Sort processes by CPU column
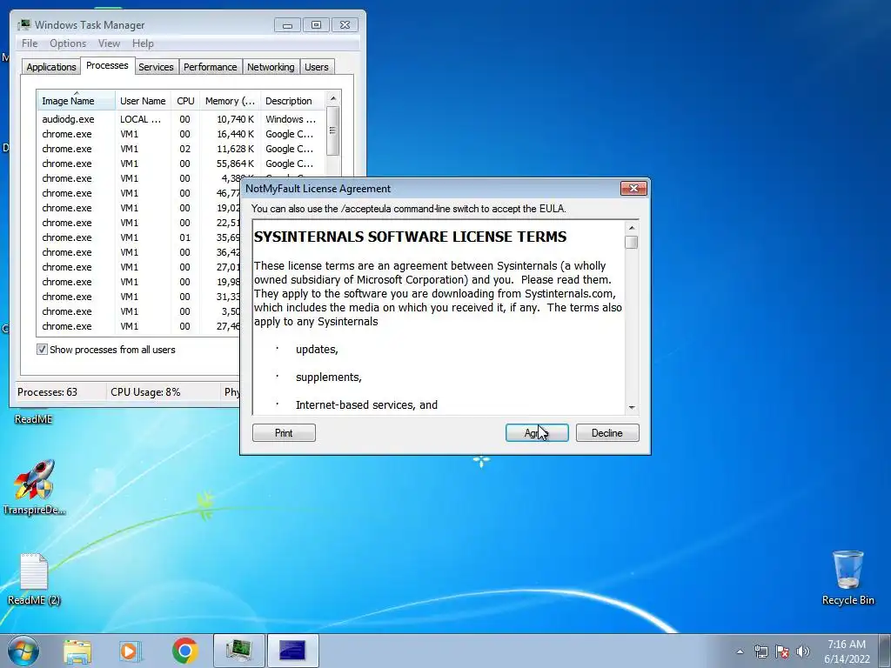The width and height of the screenshot is (891, 668). (185, 101)
